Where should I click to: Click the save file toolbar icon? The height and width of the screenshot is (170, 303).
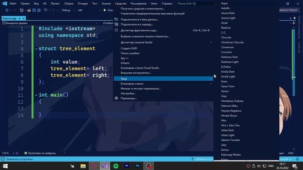click(34, 10)
